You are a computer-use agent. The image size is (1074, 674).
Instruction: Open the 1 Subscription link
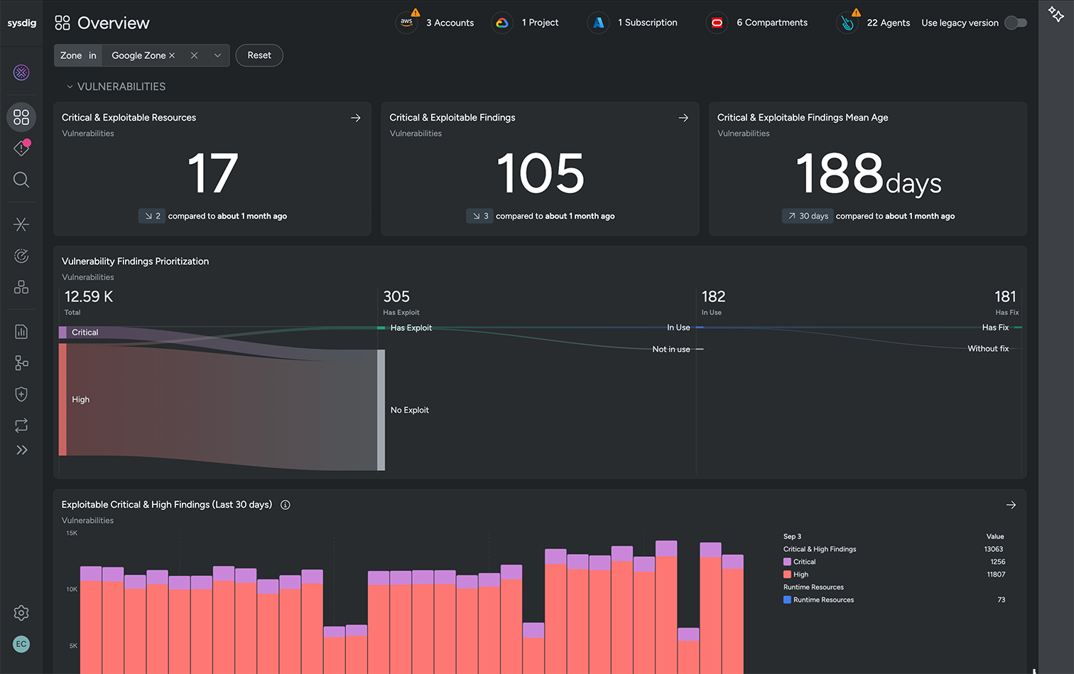click(647, 23)
